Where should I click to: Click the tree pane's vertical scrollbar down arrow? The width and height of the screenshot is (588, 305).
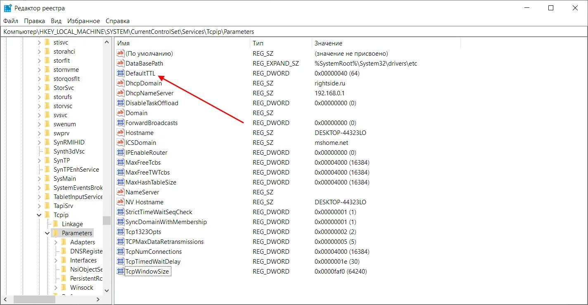[107, 291]
